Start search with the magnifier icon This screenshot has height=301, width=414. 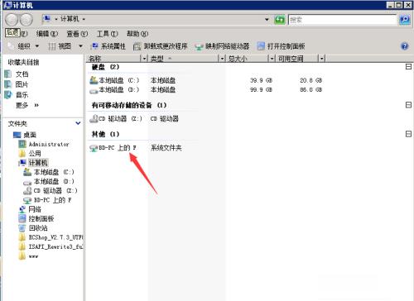pyautogui.click(x=405, y=19)
